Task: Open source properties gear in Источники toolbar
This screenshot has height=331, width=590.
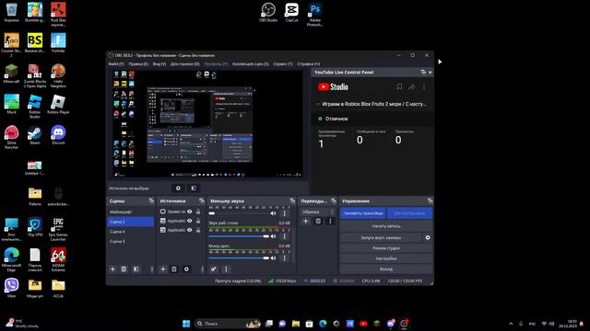Action: tap(186, 269)
